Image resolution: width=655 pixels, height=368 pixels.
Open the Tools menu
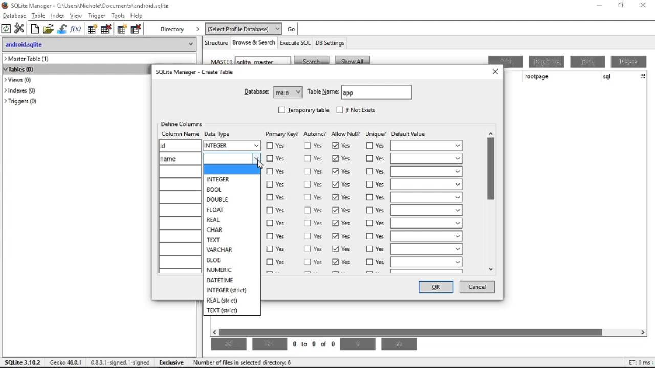coord(118,16)
